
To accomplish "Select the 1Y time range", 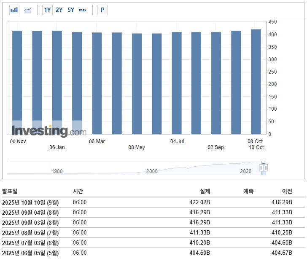I will coord(47,10).
